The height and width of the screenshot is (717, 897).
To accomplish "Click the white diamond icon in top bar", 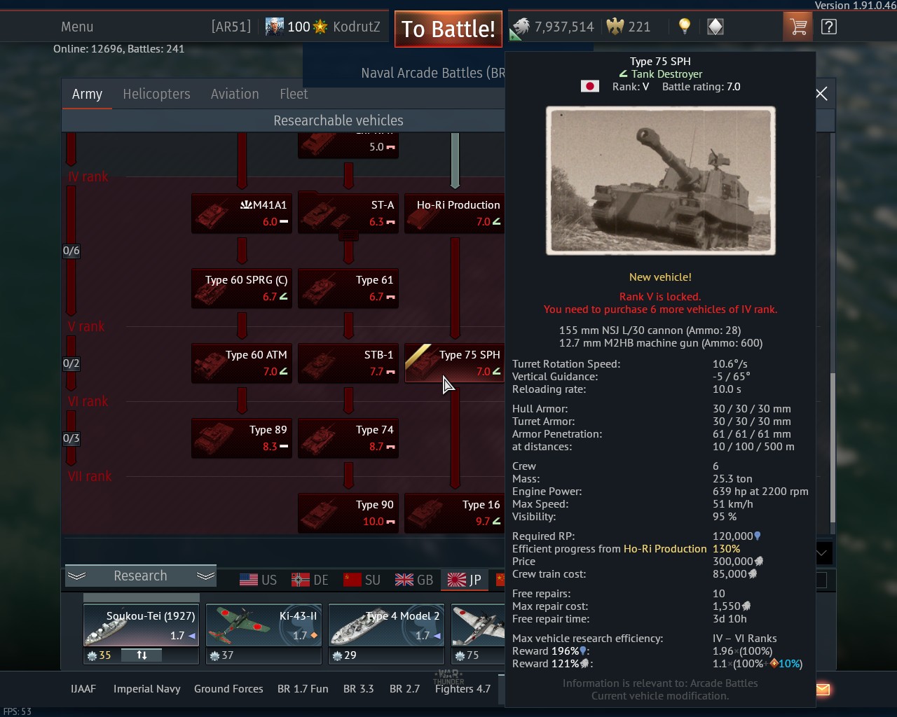I will [x=715, y=27].
